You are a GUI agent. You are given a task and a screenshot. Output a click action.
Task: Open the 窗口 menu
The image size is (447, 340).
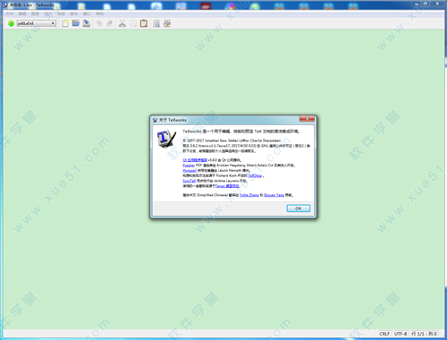(87, 13)
